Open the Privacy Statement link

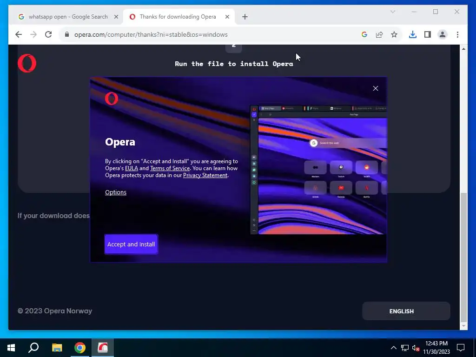(205, 175)
